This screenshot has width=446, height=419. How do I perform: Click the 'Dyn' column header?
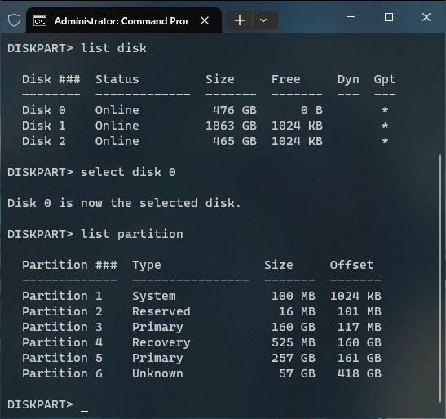(x=348, y=79)
